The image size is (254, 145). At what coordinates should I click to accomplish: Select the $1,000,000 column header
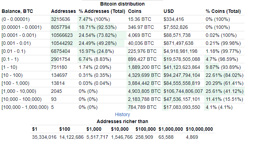coord(171,129)
